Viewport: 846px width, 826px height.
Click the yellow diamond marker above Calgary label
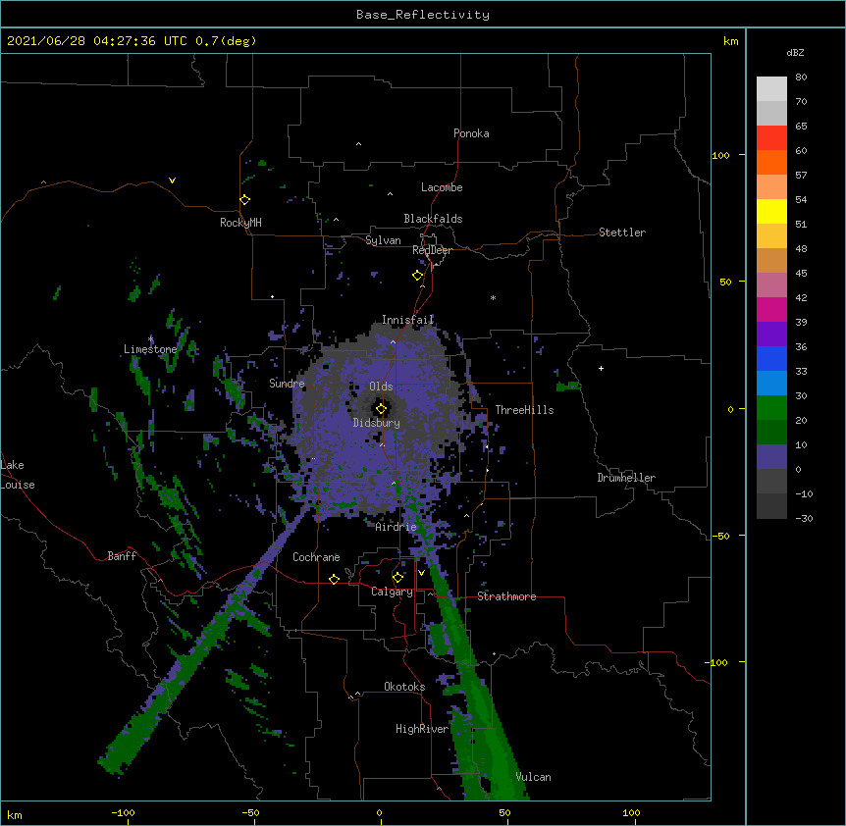point(397,578)
